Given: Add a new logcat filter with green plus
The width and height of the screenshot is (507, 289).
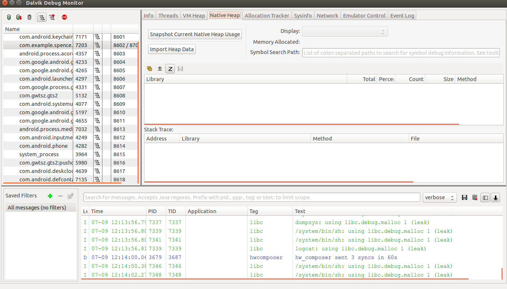Looking at the screenshot, I should [x=50, y=196].
